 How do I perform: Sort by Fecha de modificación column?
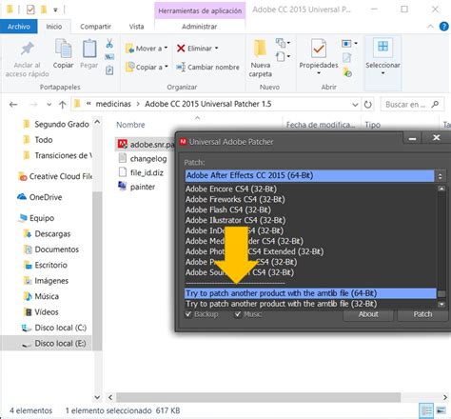pos(321,125)
